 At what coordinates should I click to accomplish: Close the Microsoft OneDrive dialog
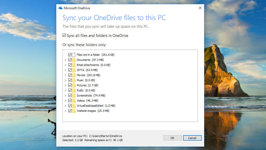pos(200,8)
